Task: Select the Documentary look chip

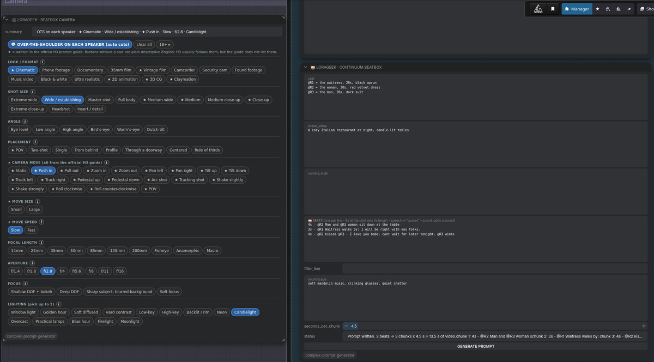Action: [x=90, y=70]
